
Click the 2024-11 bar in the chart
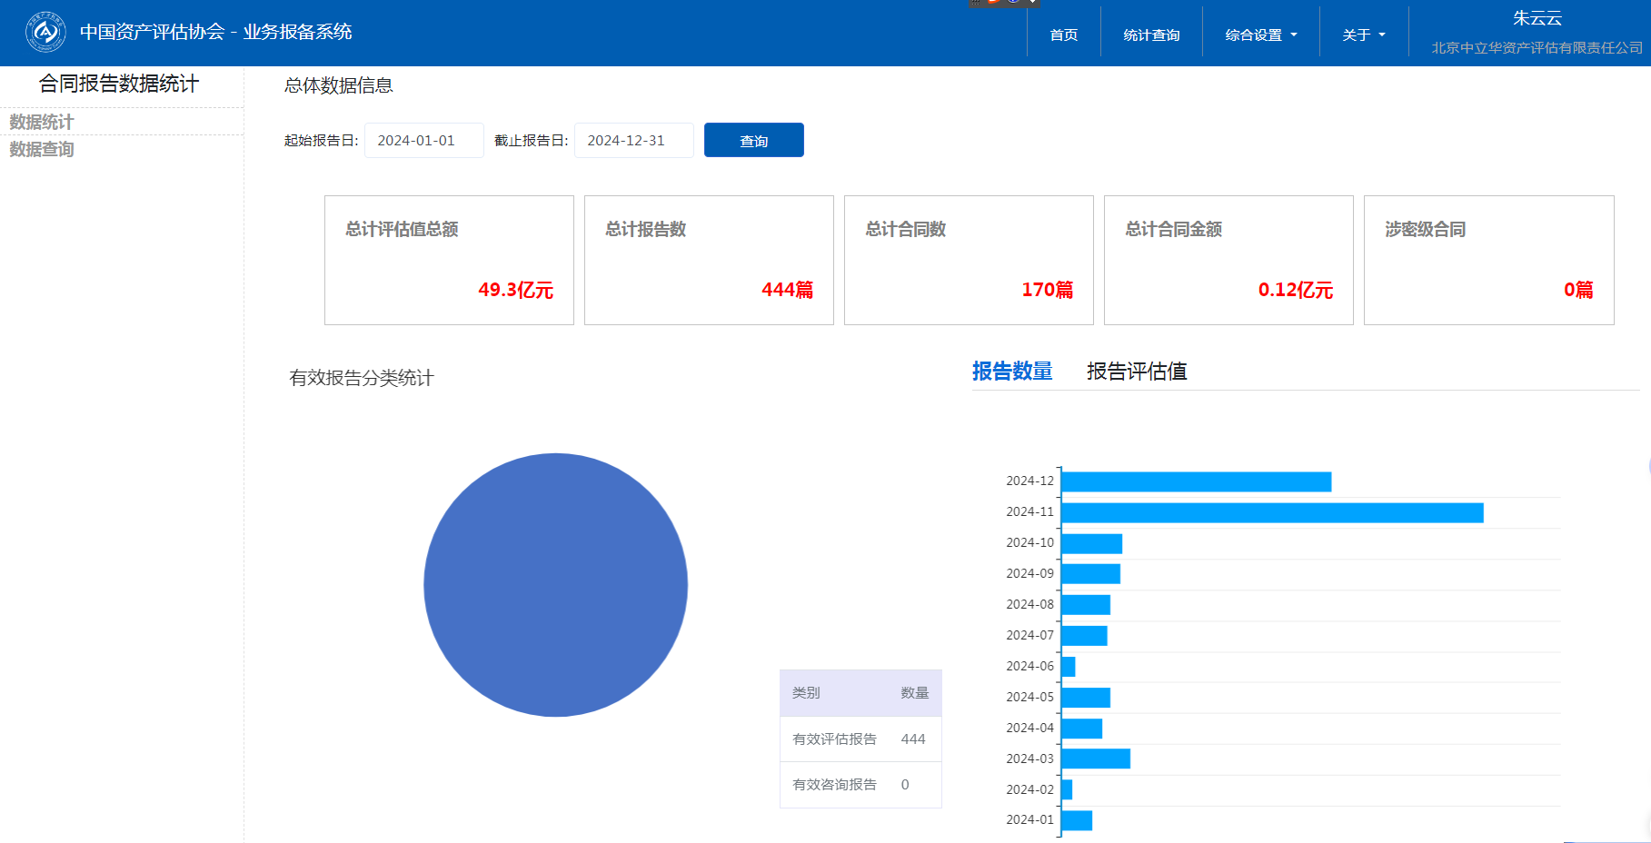(1271, 513)
